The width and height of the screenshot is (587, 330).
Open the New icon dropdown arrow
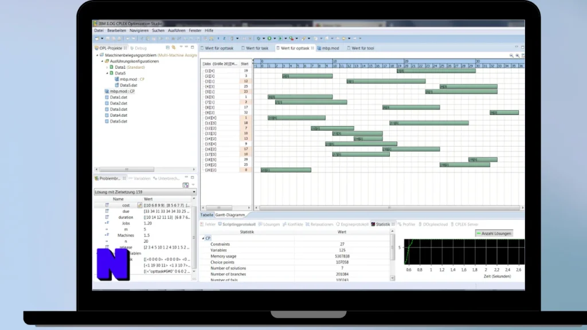[x=102, y=38]
